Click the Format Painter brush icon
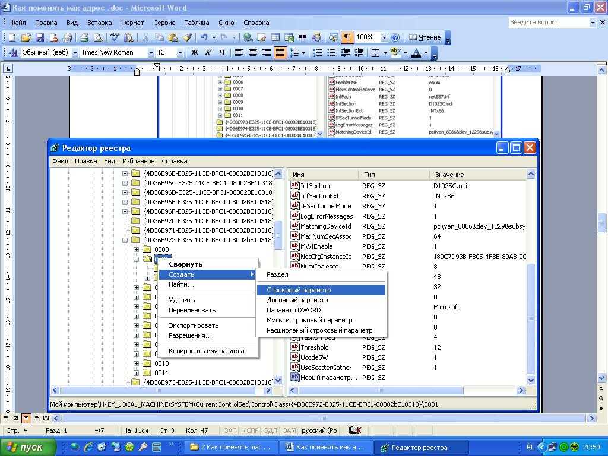Screen dimensions: 608x456 [187, 37]
